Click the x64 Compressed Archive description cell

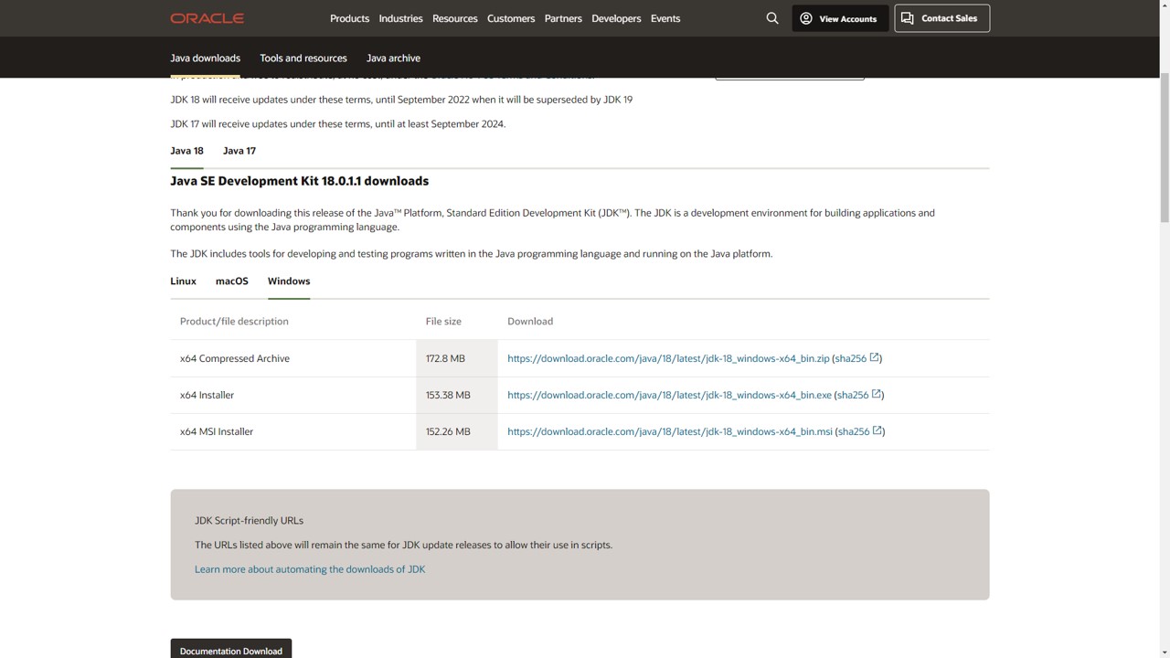click(x=292, y=358)
